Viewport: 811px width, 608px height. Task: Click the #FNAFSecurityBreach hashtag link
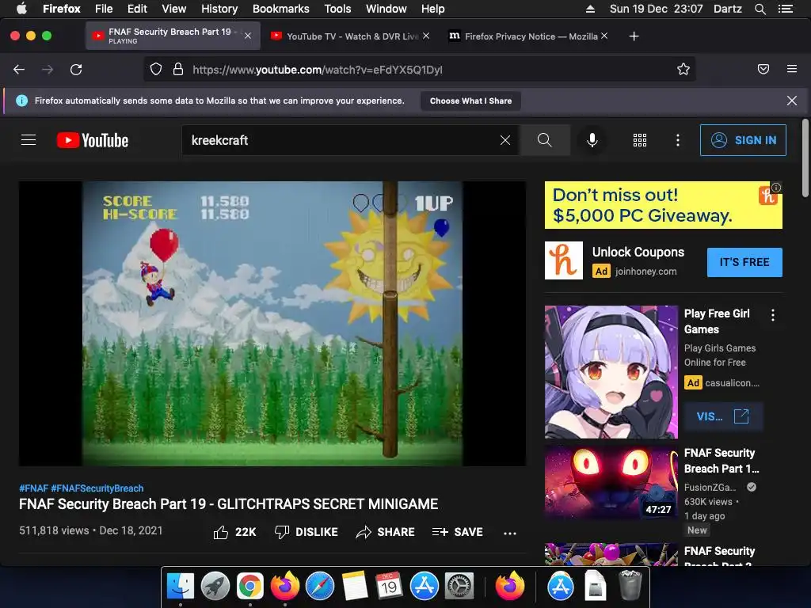(97, 488)
